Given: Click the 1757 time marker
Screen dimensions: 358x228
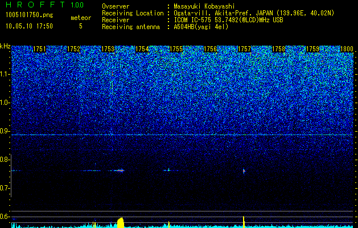Looking at the screenshot, I should pos(245,49).
